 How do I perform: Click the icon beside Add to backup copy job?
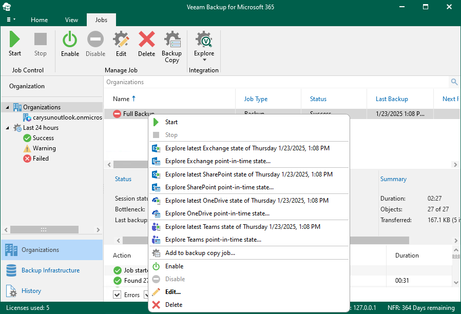156,253
